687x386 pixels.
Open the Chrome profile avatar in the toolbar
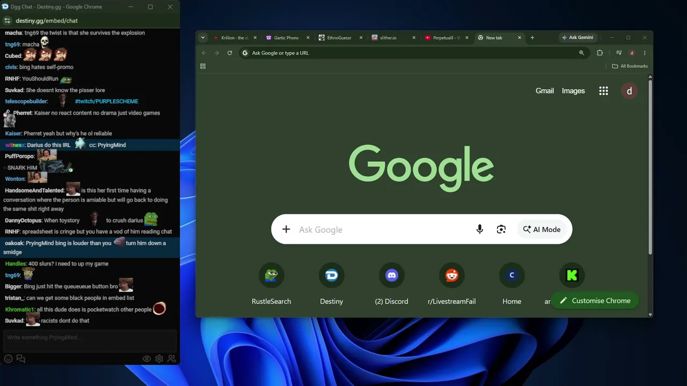[632, 53]
